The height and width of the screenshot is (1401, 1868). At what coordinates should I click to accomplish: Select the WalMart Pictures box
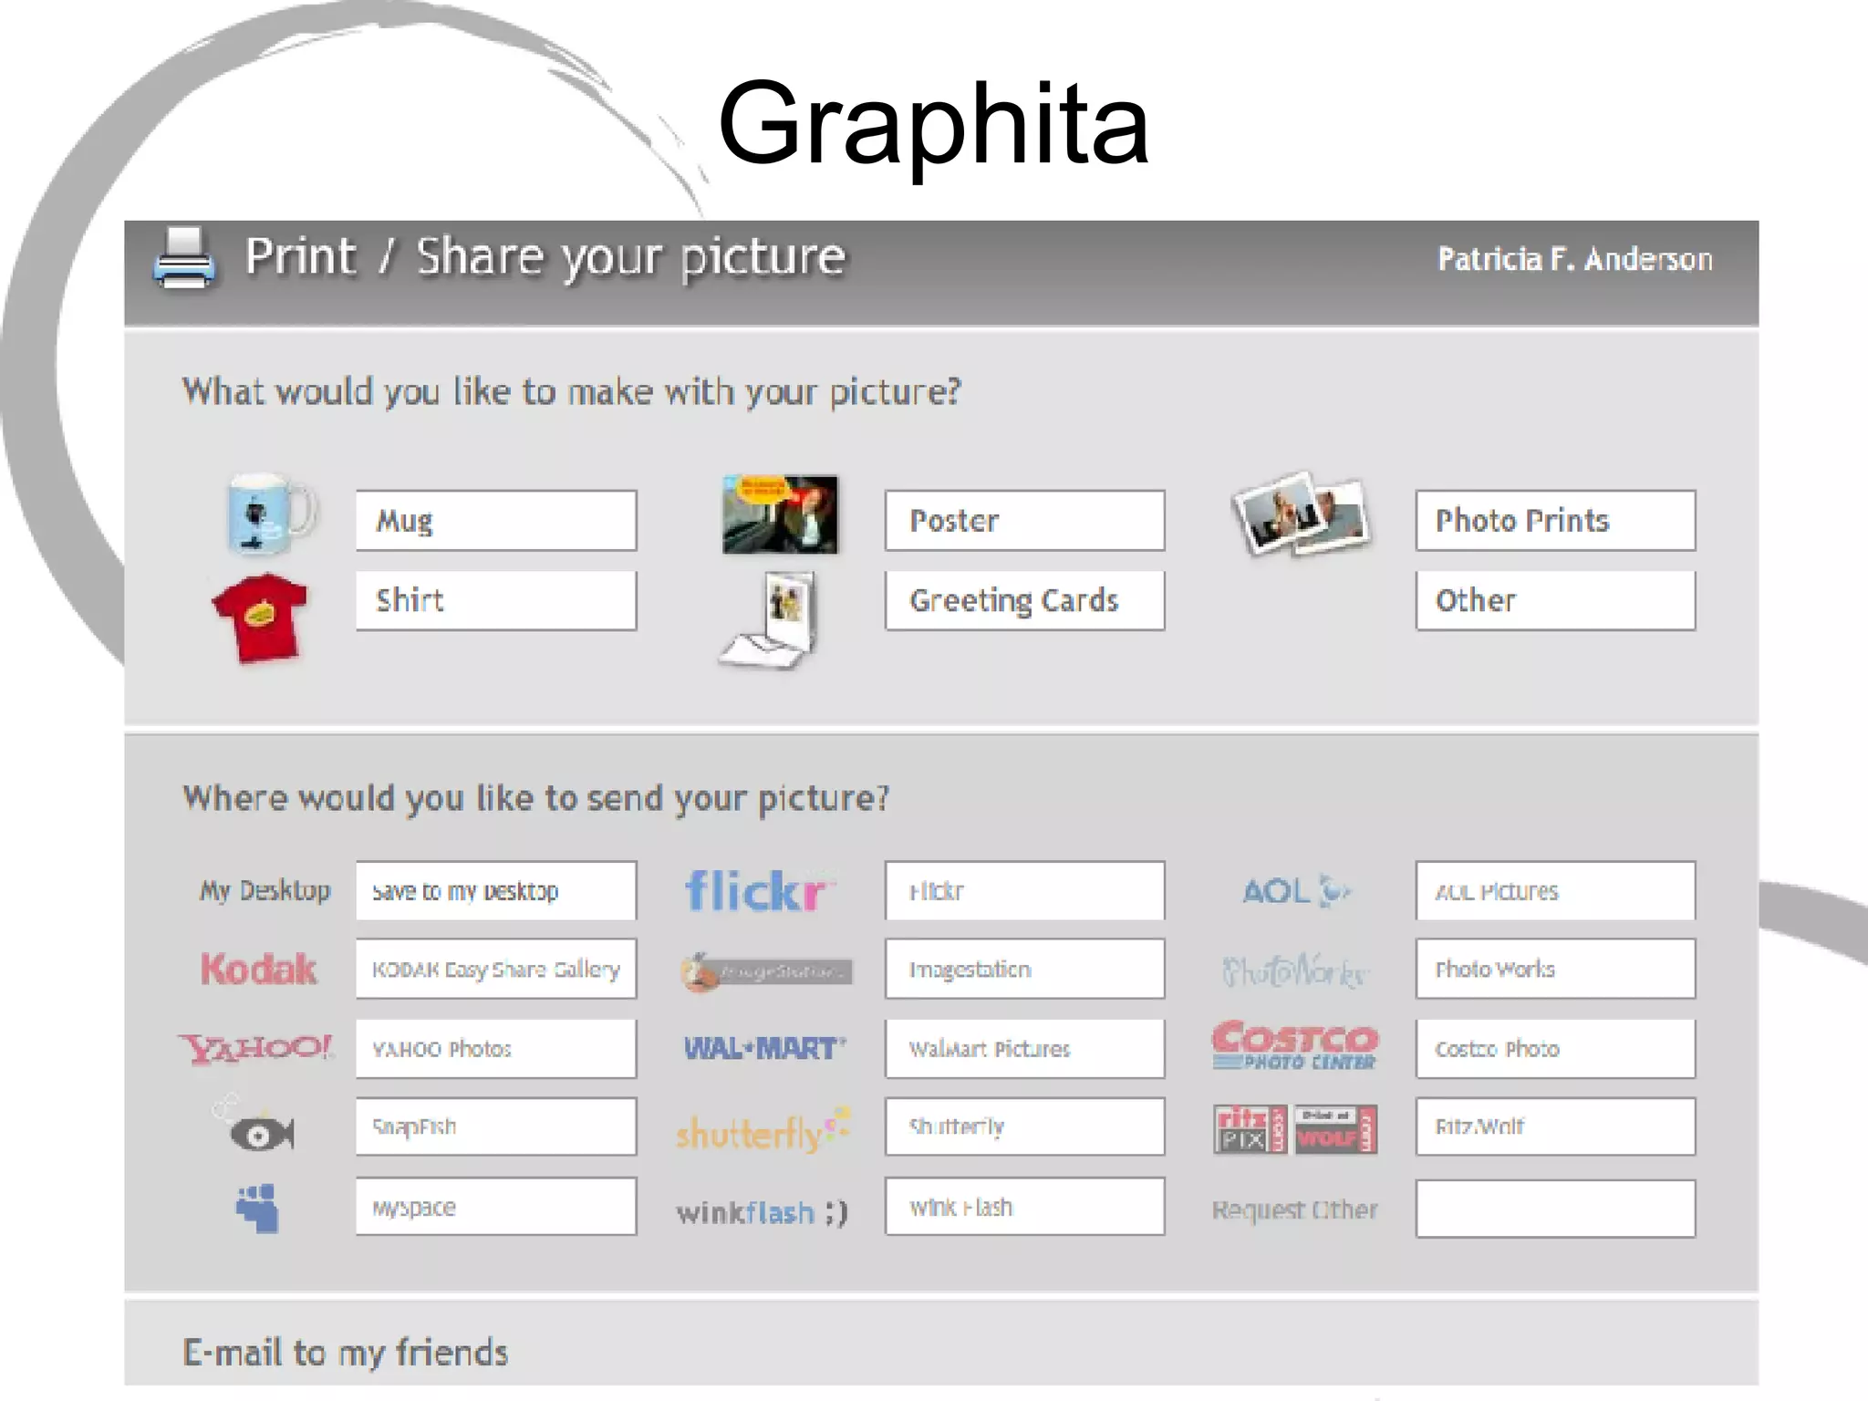(x=1025, y=1049)
